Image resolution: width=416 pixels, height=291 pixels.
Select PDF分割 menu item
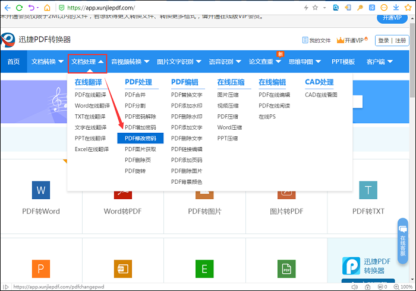(x=135, y=105)
